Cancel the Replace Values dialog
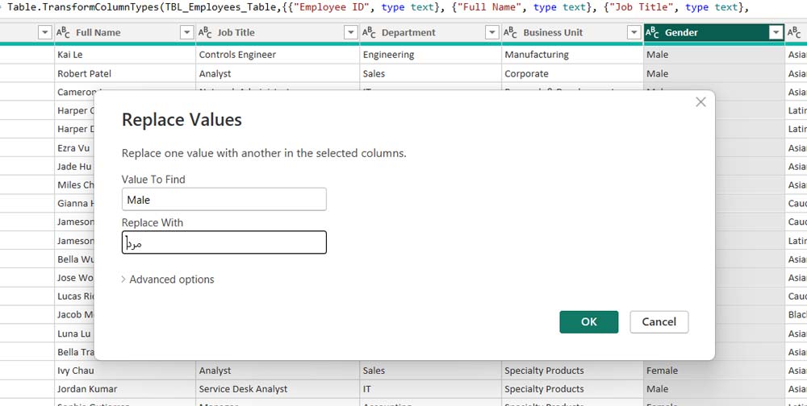 pyautogui.click(x=659, y=321)
